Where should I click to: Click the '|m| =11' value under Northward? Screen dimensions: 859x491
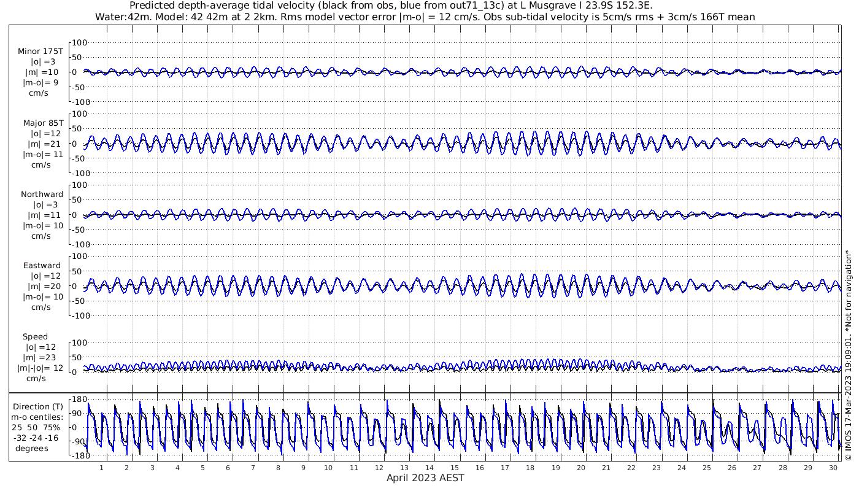(x=44, y=215)
